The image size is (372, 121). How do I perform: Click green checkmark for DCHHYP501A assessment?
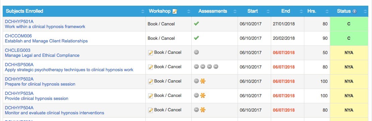(x=196, y=24)
